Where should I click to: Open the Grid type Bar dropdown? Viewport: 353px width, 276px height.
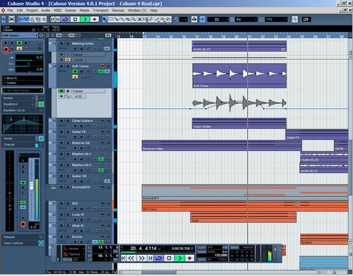click(x=246, y=19)
